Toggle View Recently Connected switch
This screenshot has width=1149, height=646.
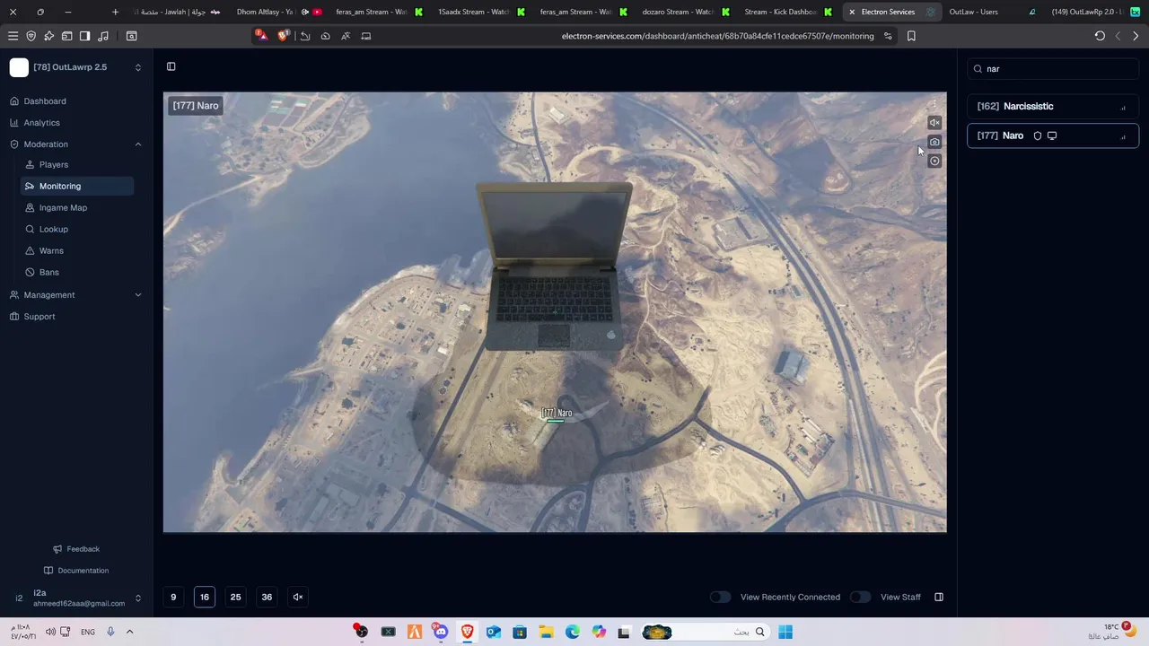[x=720, y=597]
